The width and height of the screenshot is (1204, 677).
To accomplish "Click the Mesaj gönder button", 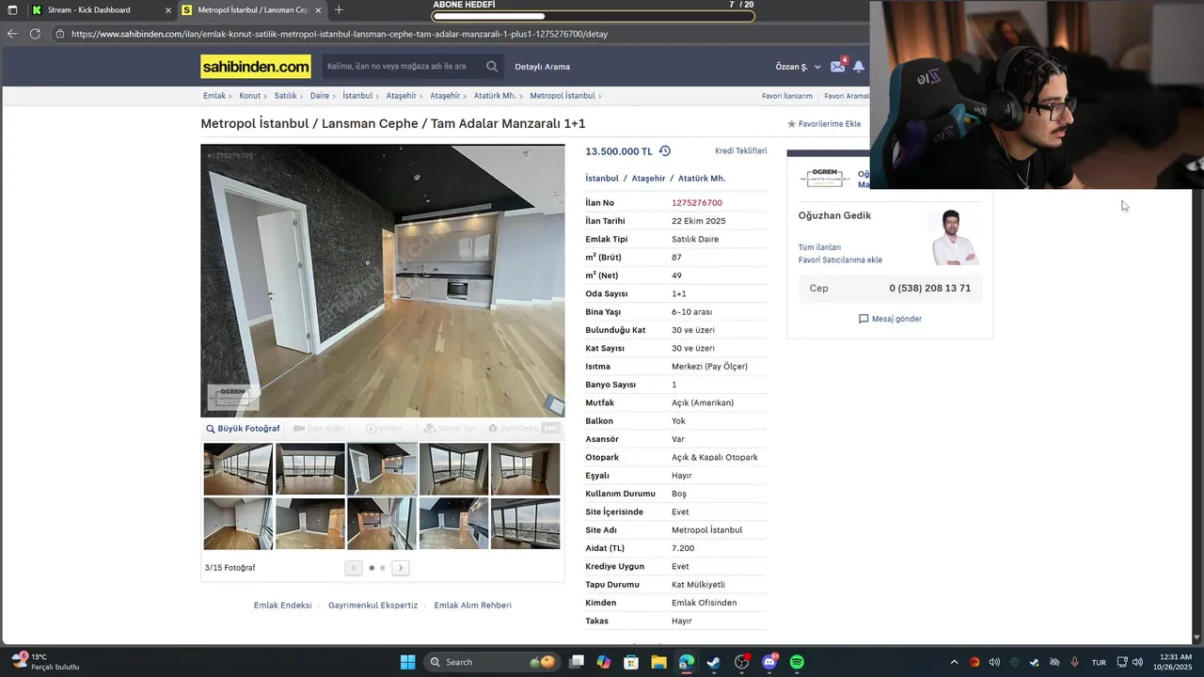I will coord(890,319).
